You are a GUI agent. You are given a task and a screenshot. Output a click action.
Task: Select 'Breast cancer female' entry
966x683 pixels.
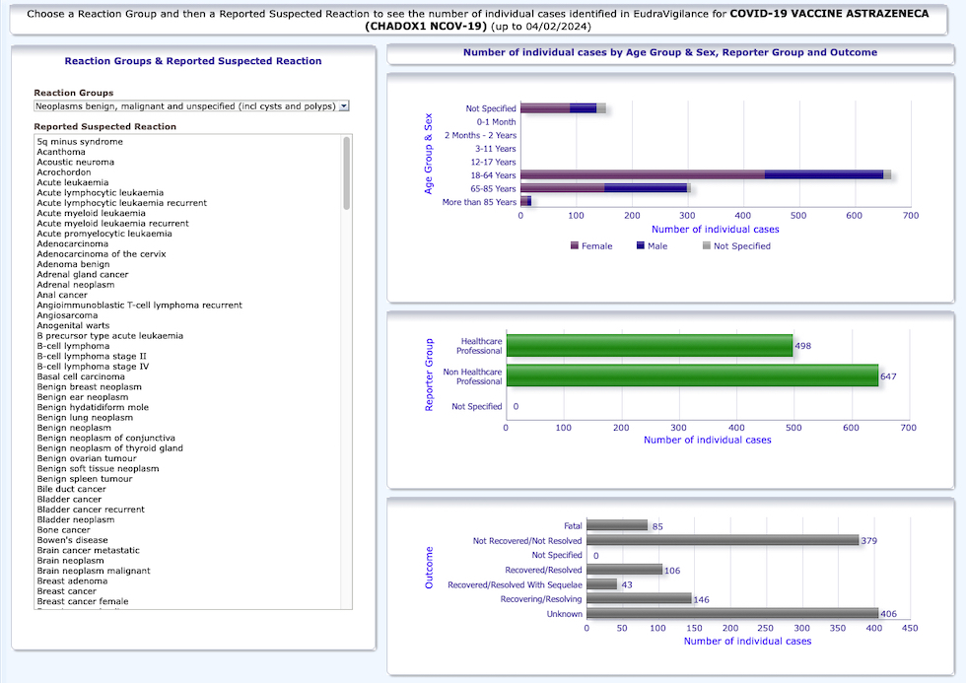[83, 602]
